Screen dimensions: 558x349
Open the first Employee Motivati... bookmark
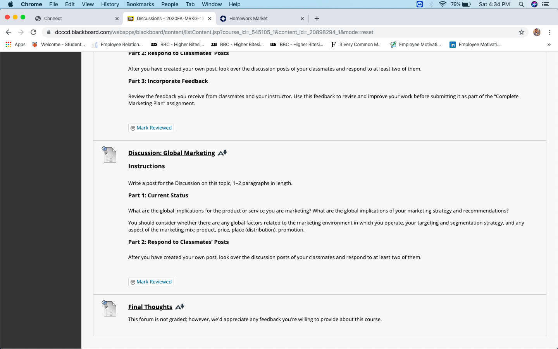click(415, 45)
